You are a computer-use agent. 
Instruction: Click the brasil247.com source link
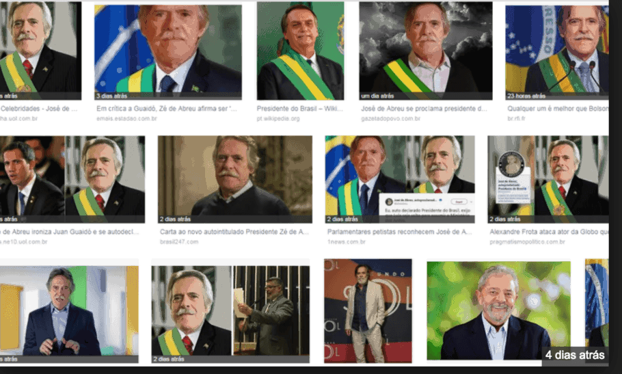pyautogui.click(x=179, y=241)
